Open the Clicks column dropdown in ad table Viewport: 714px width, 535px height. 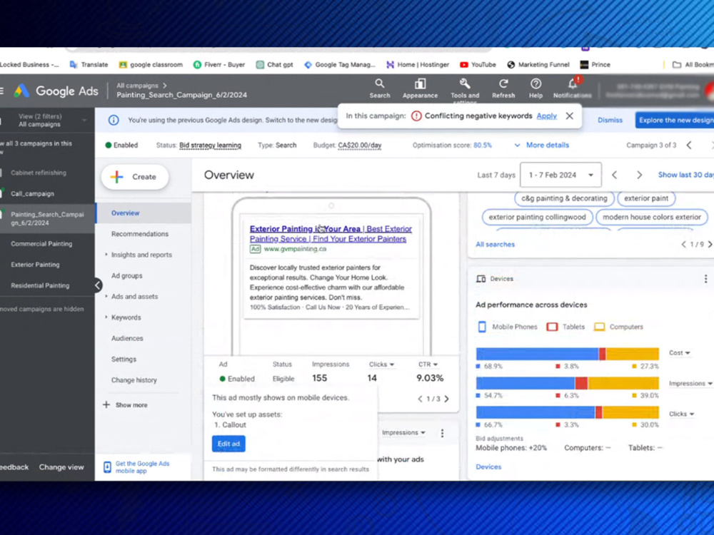click(x=381, y=365)
